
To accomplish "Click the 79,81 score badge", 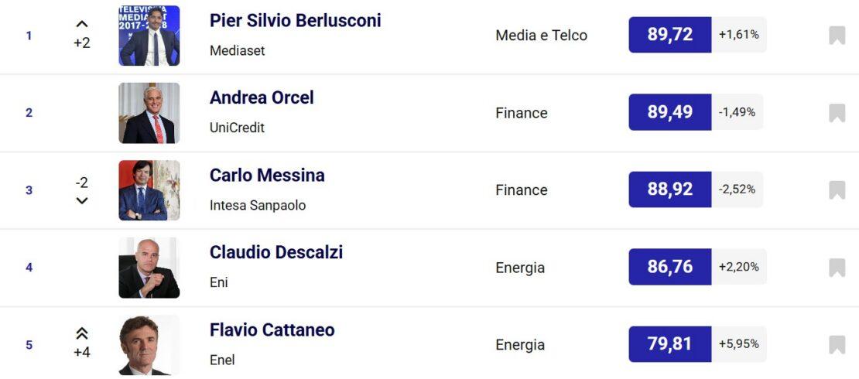I will [669, 344].
